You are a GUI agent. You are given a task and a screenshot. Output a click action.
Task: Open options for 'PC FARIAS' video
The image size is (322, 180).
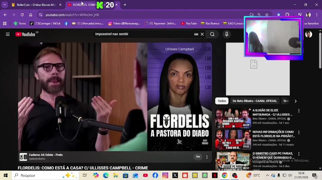click(x=299, y=154)
